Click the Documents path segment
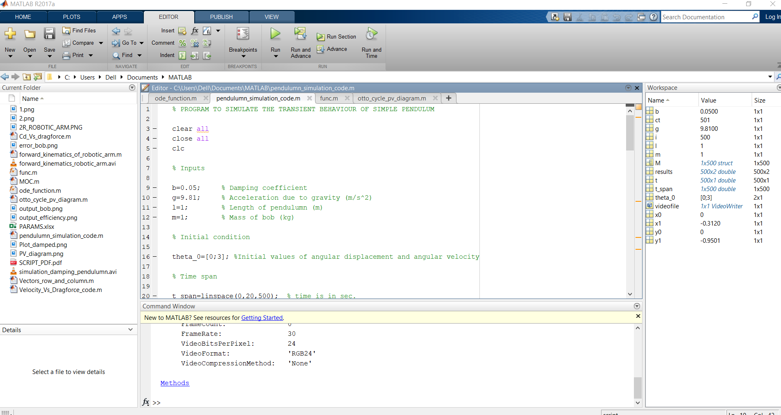The image size is (781, 415). click(142, 77)
